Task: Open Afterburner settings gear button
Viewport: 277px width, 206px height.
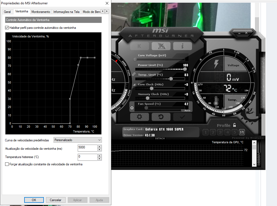Action: point(140,117)
